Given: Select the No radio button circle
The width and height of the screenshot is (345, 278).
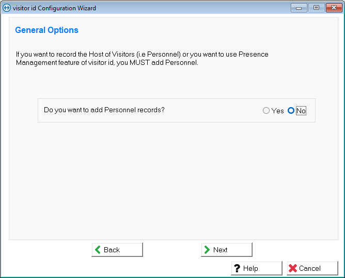Looking at the screenshot, I should (x=291, y=111).
